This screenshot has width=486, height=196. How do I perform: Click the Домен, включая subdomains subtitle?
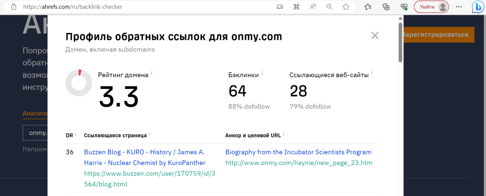tap(110, 50)
